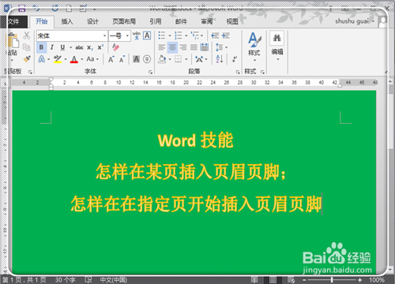Apply text effects outlined A
This screenshot has width=395, height=284.
[42, 59]
